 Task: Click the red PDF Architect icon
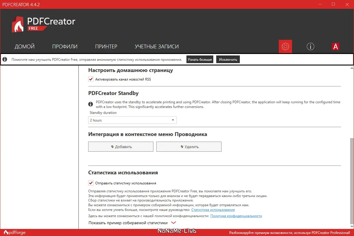(335, 46)
